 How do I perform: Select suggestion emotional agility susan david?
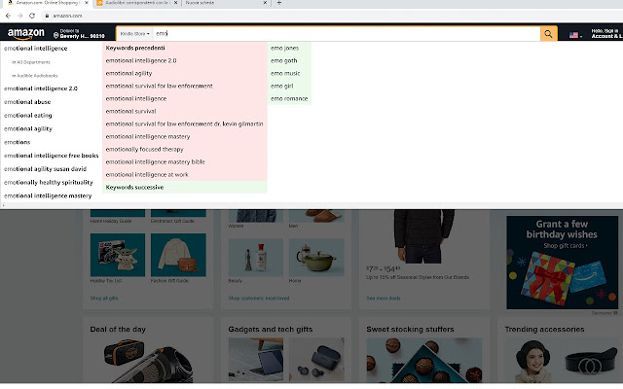point(45,169)
